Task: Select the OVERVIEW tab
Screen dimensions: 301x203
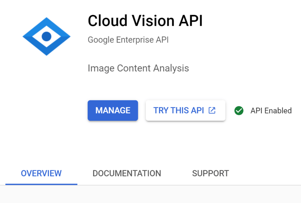Action: point(41,174)
